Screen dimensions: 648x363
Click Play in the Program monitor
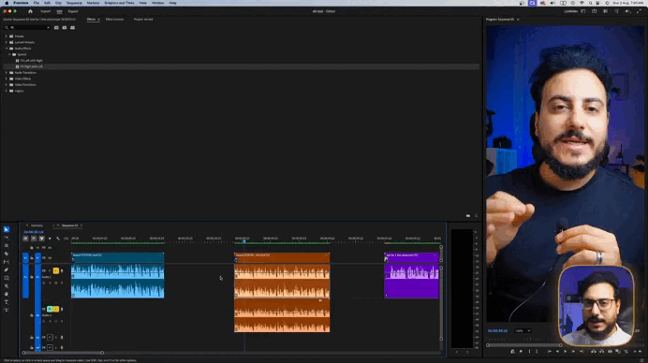(565, 352)
